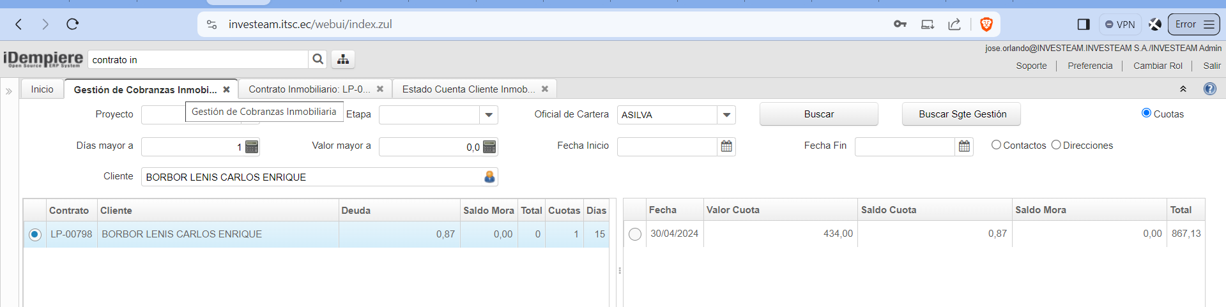Select the Direcciones radio option

(x=1056, y=145)
